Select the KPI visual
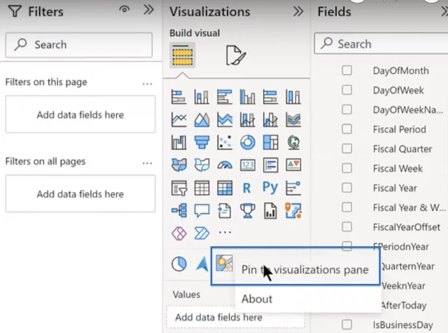 coord(293,165)
